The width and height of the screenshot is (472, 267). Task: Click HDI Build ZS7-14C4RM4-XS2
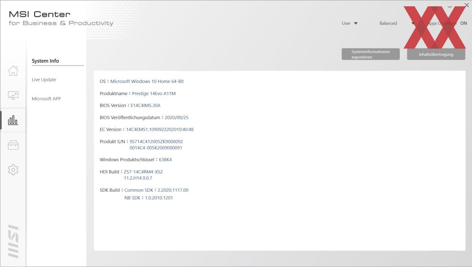point(143,172)
